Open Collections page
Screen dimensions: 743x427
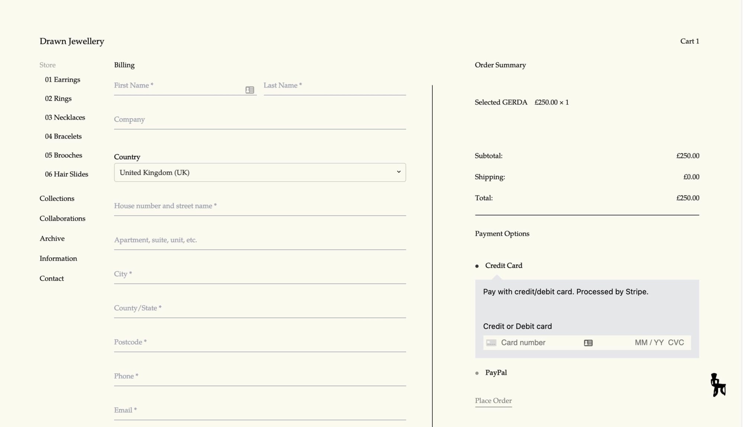57,198
